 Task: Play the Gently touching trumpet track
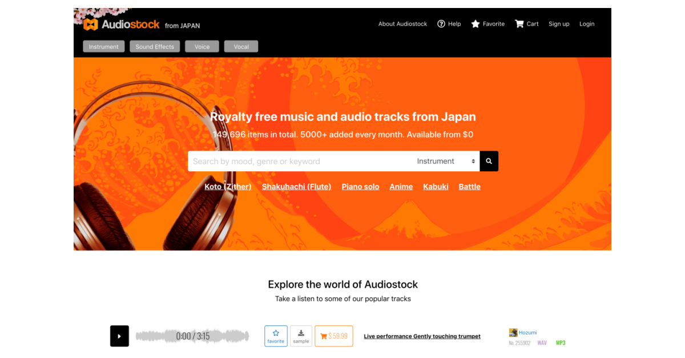(119, 336)
